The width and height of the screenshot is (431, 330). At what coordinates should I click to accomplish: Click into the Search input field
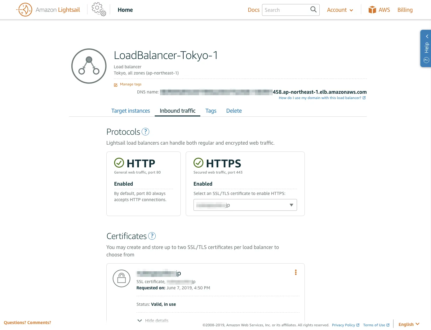pyautogui.click(x=285, y=10)
